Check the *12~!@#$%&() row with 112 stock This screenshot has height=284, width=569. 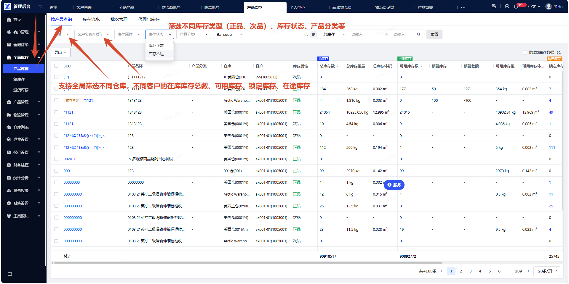pyautogui.click(x=56, y=147)
